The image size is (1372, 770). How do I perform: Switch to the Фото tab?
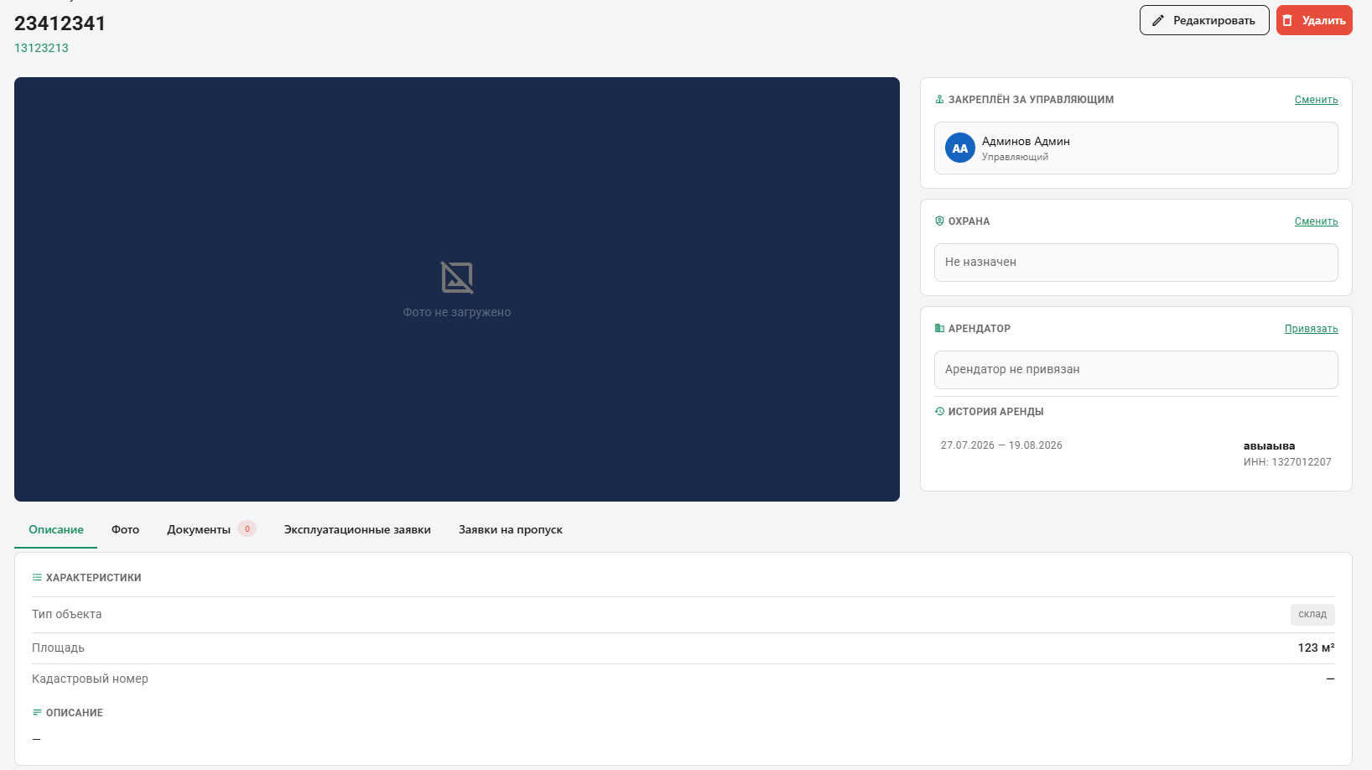click(125, 529)
